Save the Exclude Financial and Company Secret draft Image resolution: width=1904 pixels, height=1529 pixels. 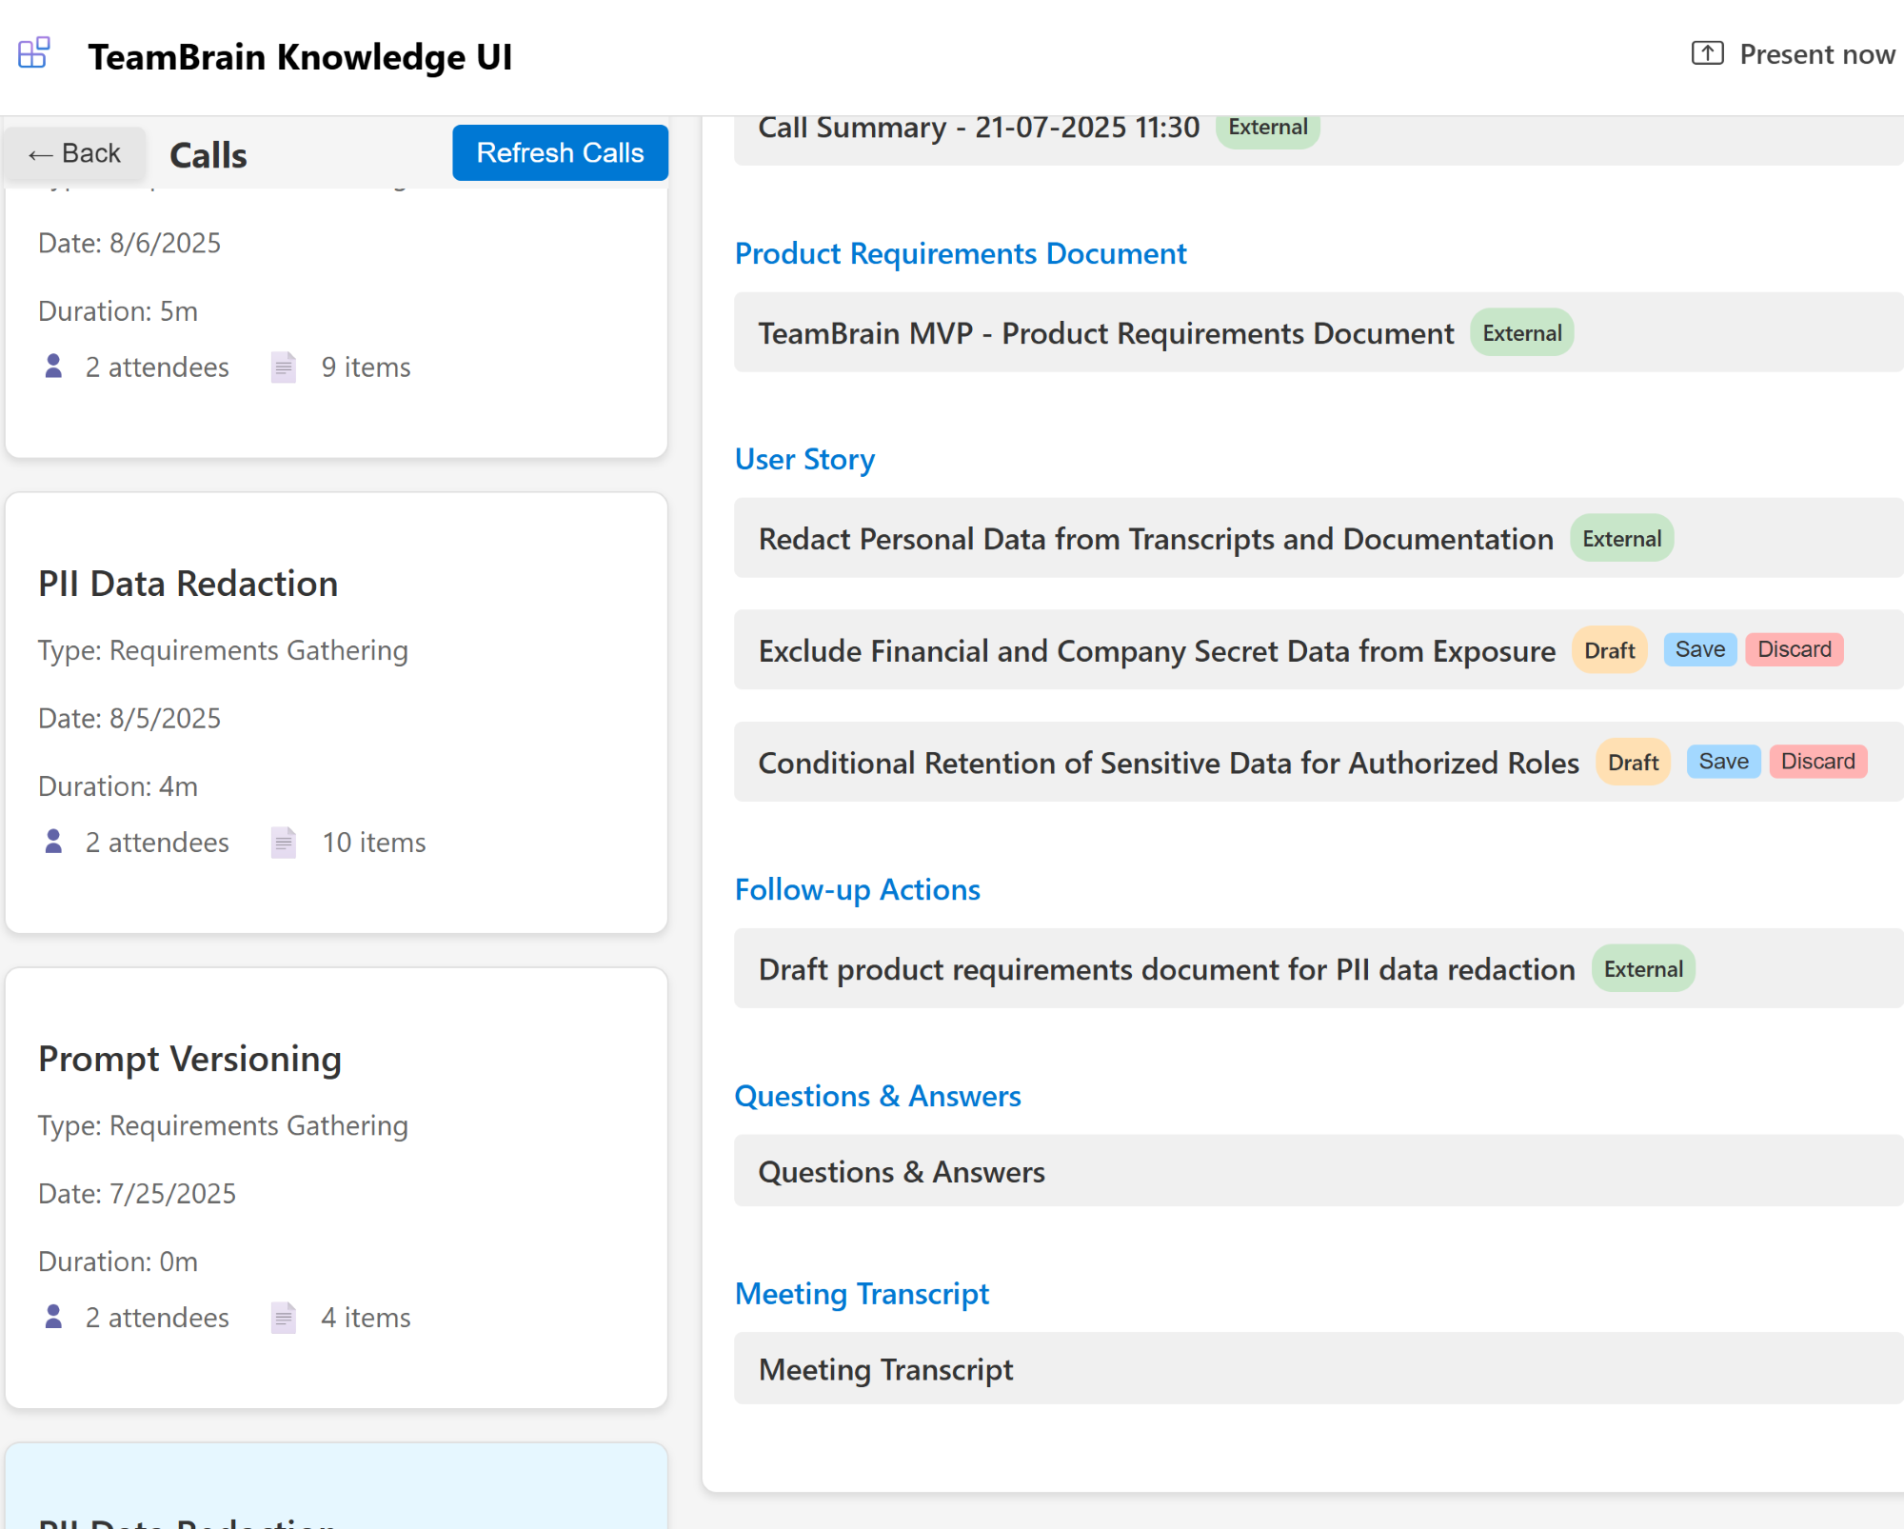(x=1700, y=649)
